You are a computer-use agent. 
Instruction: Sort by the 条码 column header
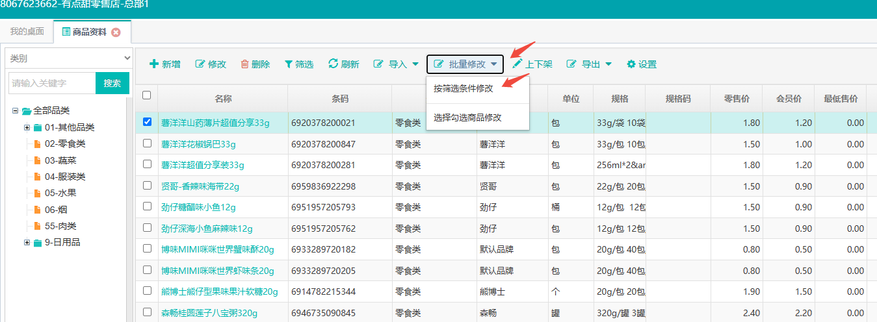click(340, 99)
